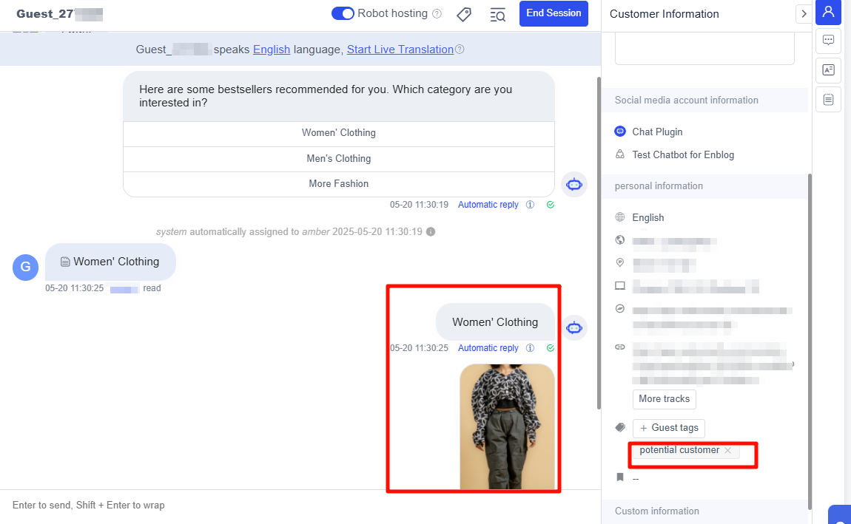The image size is (851, 524).
Task: Open the customer profile sidebar icon
Action: click(828, 12)
